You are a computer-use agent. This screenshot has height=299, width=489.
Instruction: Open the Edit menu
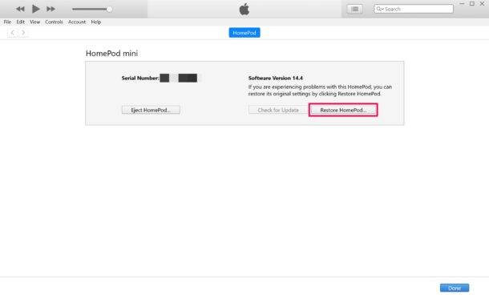coord(21,22)
